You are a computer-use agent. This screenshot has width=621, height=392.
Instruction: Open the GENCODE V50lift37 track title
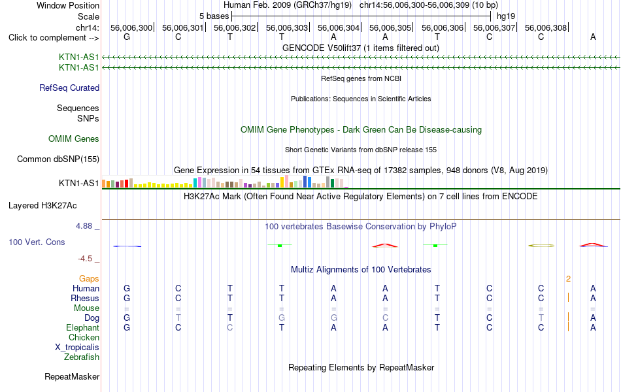point(360,48)
